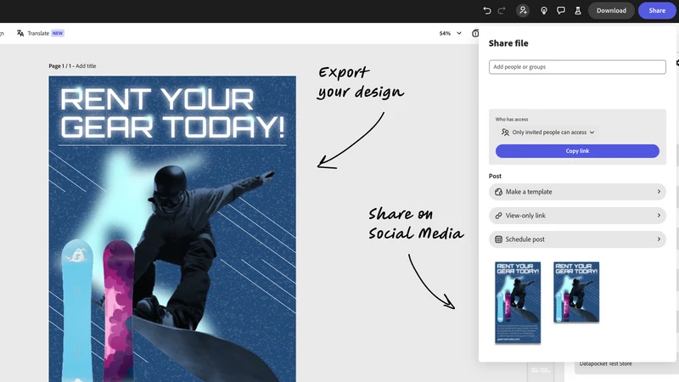Select the taller poster thumbnail with body text
679x382 pixels.
coord(518,302)
